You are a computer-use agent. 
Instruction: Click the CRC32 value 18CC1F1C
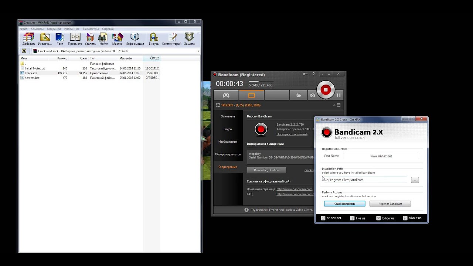coord(152,68)
